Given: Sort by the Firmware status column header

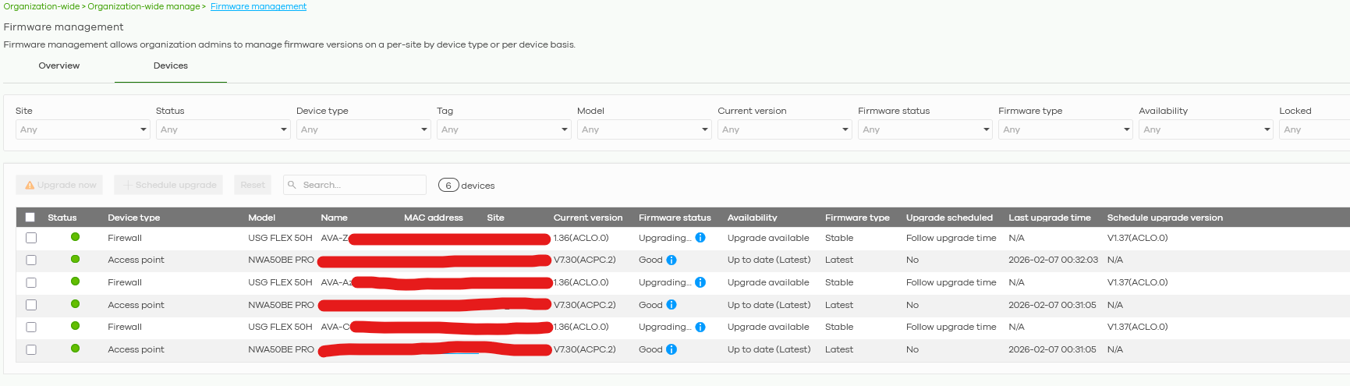Looking at the screenshot, I should (675, 218).
